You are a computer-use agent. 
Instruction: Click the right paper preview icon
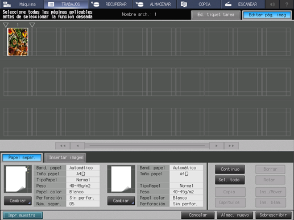tap(121, 179)
